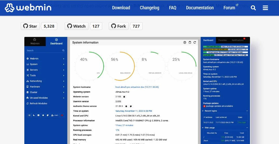Click the minus icon in Recent logins header
The image size is (279, 144).
247,111
